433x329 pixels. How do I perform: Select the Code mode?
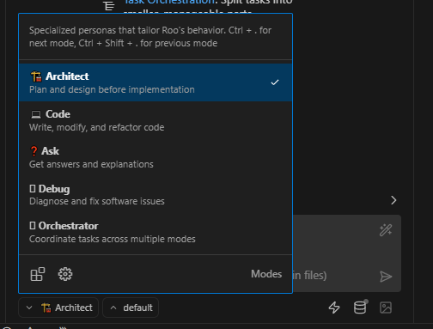(156, 120)
